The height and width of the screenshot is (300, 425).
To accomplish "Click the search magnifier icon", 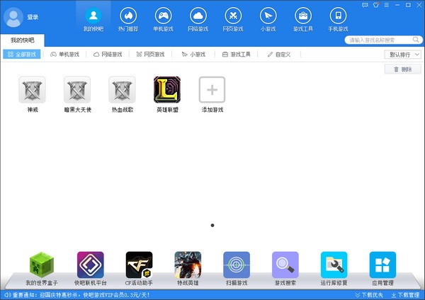I will (x=416, y=40).
